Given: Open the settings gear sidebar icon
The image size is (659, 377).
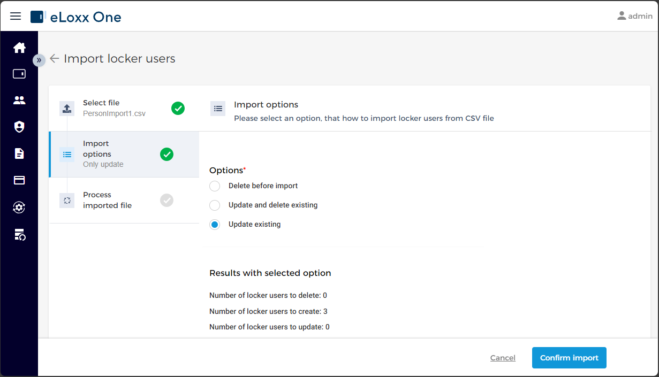Looking at the screenshot, I should click(19, 207).
